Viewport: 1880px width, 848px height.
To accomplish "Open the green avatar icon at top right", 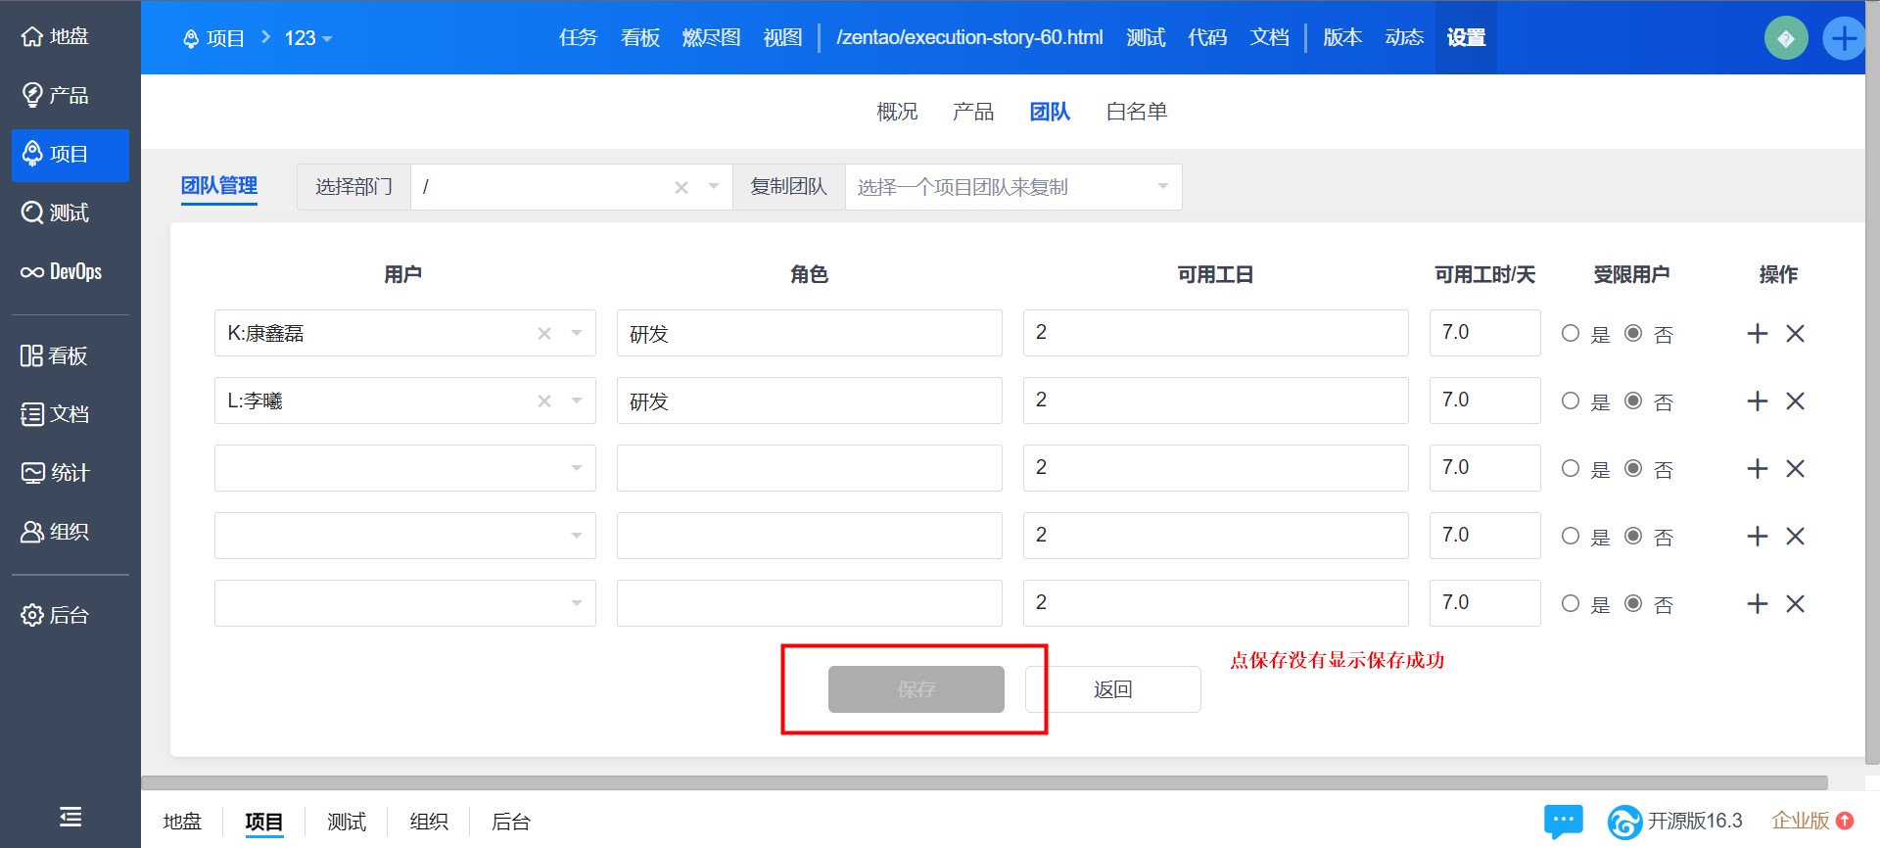I will point(1785,39).
